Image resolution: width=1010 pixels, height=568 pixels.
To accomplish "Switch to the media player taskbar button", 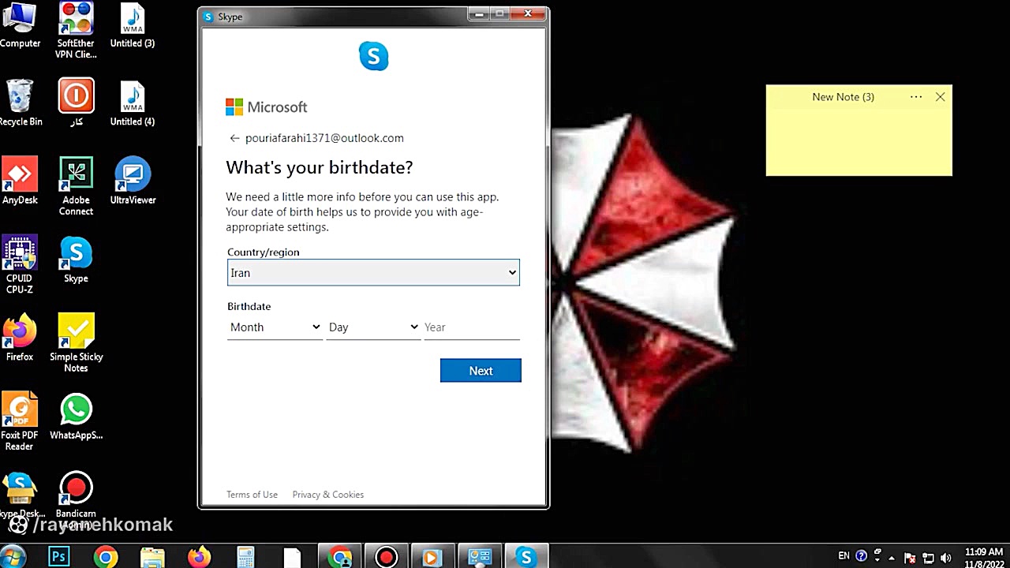I will 432,557.
